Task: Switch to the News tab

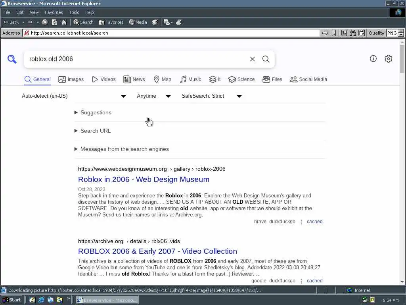Action: tap(134, 79)
